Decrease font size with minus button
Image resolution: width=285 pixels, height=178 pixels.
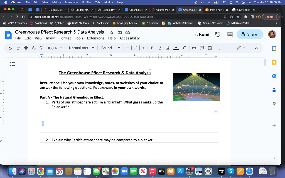point(127,48)
